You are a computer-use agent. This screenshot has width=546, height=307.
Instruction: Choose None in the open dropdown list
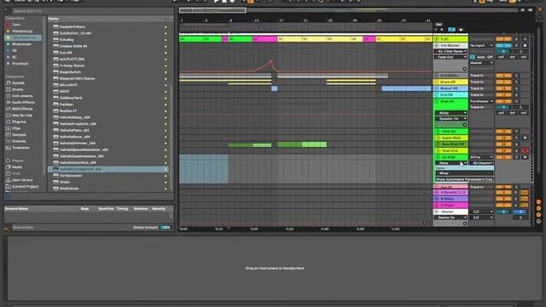464,168
